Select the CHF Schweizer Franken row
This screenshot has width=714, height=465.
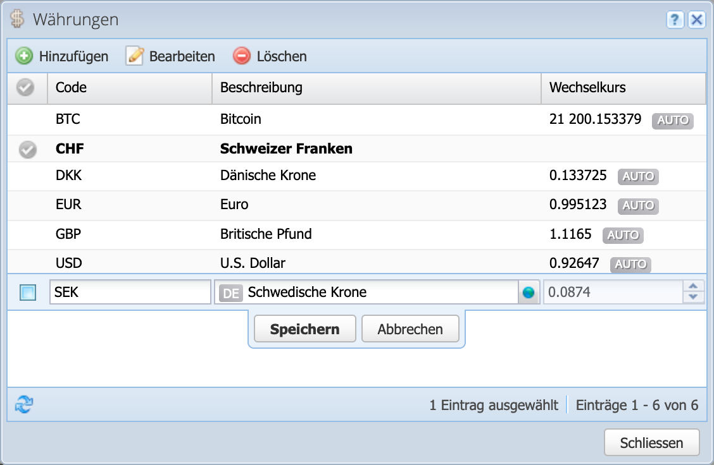click(285, 149)
